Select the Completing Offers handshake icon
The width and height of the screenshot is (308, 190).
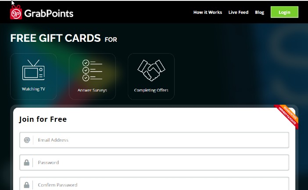[x=151, y=70]
